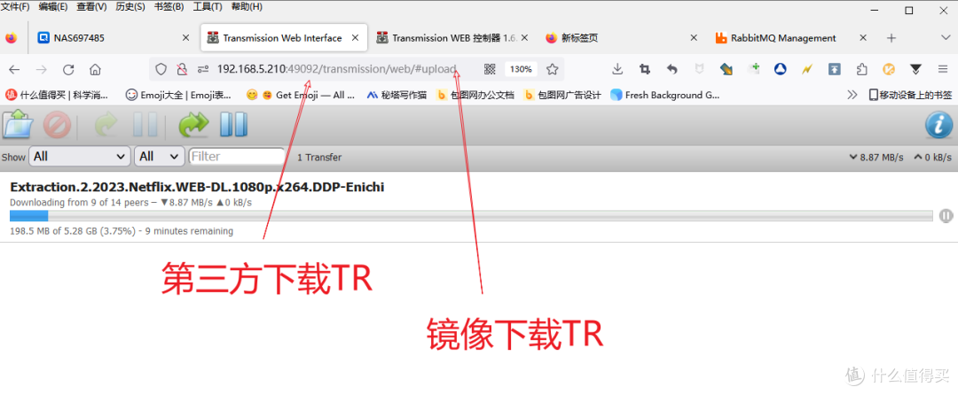Close the RabbitMQ Management tab
Screen dimensions: 958x395
pos(863,38)
